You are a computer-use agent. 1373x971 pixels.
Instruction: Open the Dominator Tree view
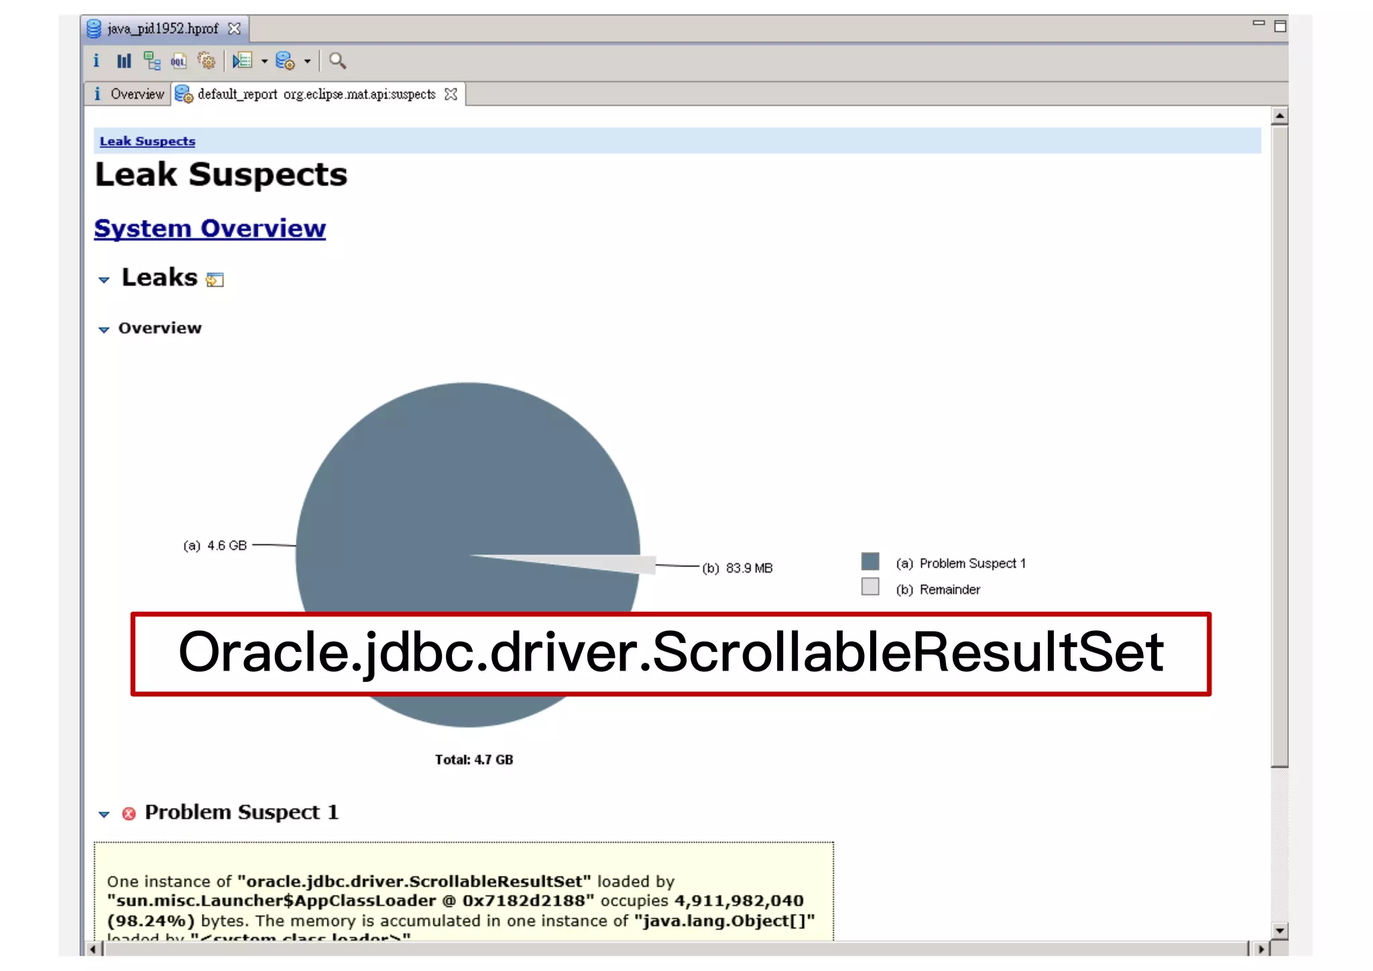click(x=152, y=61)
